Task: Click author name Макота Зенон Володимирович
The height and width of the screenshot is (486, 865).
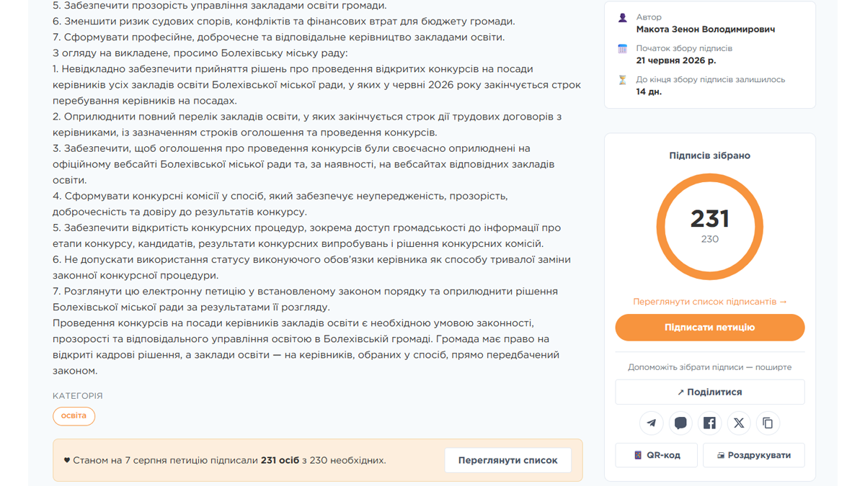Action: click(x=706, y=30)
